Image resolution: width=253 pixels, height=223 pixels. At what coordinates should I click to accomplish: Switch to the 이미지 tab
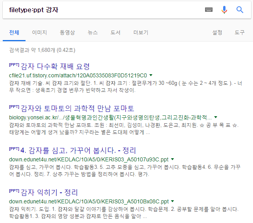click(39, 33)
